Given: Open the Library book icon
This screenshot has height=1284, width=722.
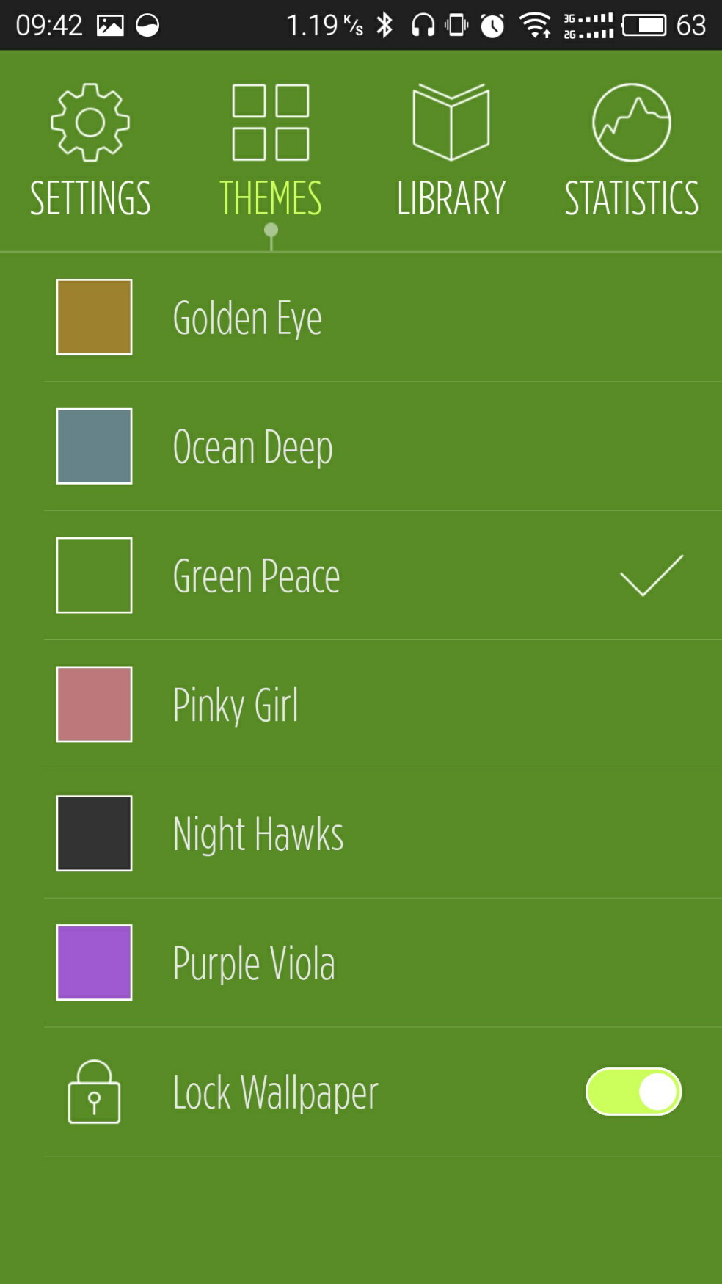Looking at the screenshot, I should pyautogui.click(x=451, y=122).
